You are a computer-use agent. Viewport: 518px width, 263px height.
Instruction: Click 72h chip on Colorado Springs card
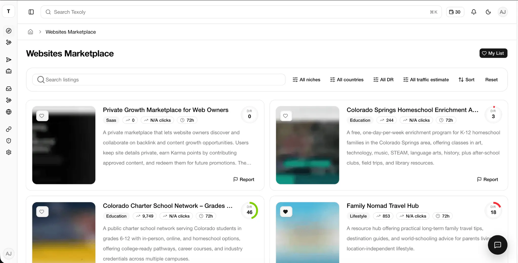446,120
